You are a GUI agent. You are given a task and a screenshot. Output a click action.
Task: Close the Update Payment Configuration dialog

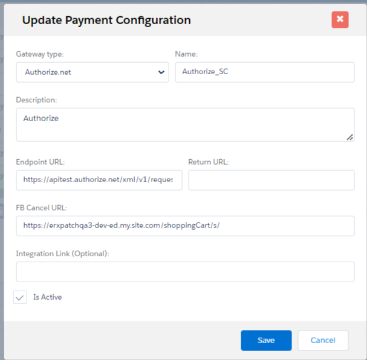(340, 20)
